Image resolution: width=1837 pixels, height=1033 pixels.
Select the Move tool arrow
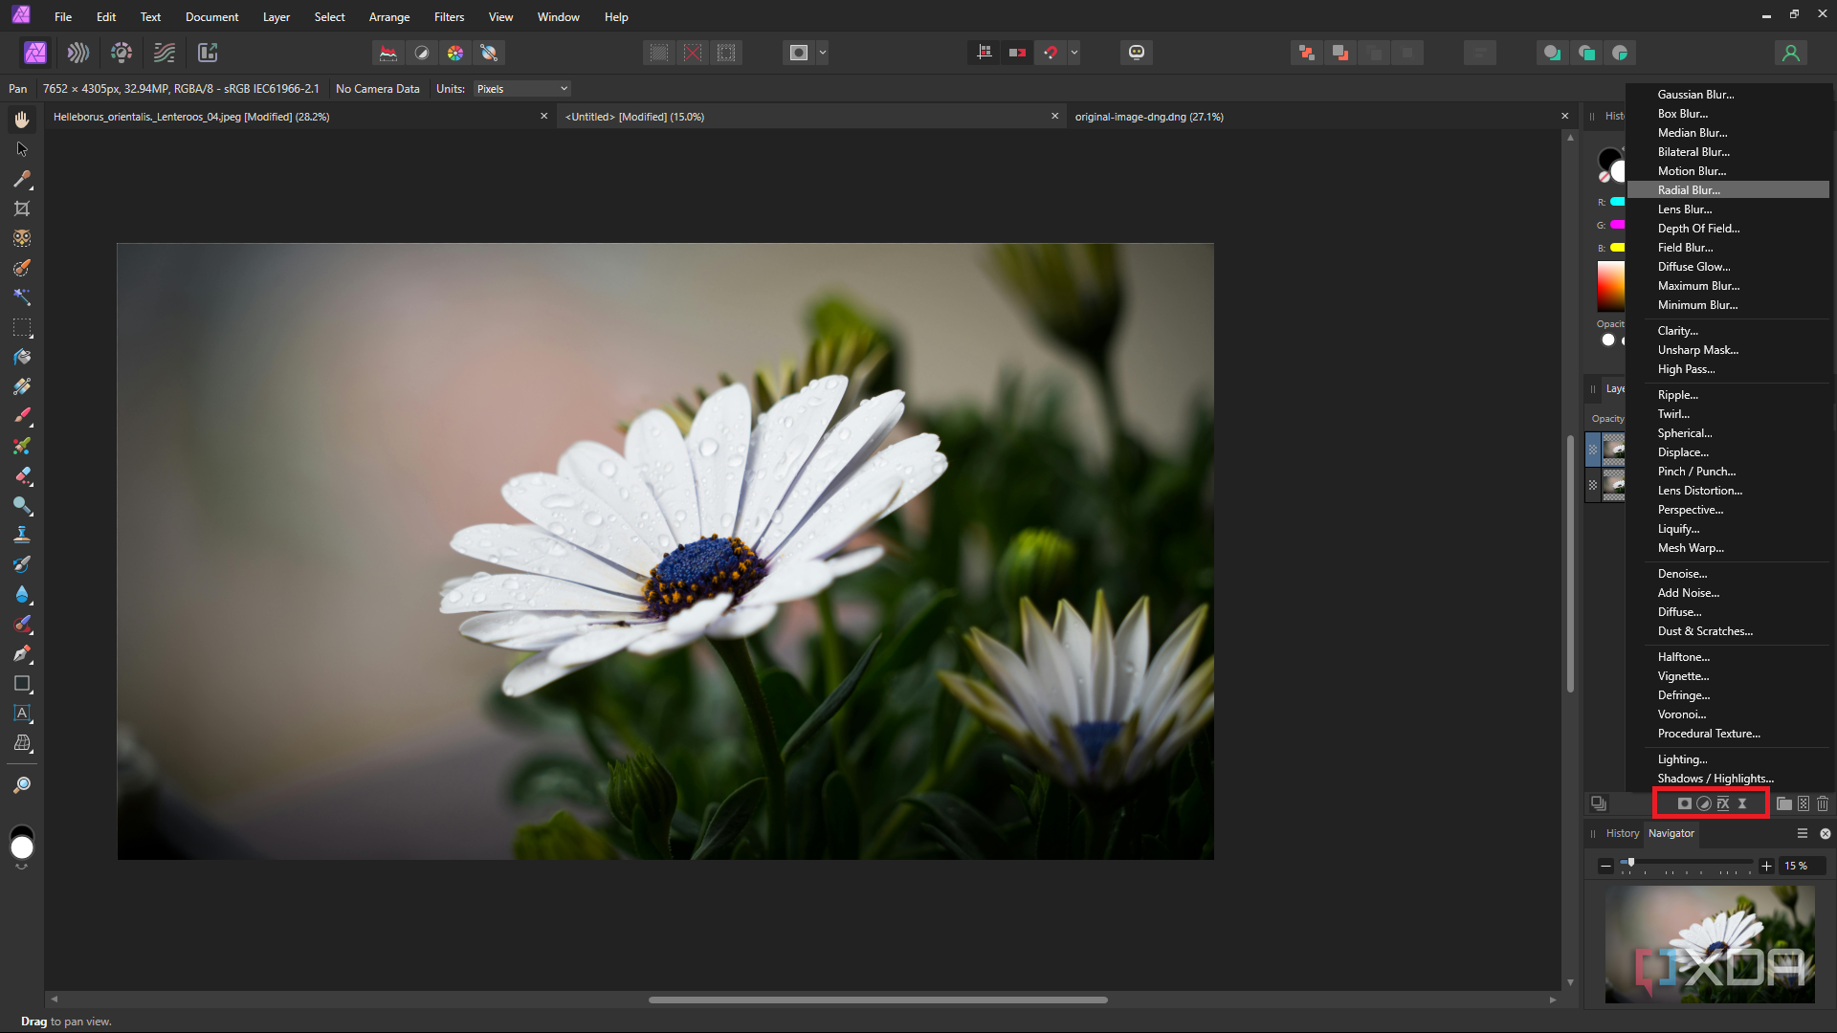[22, 149]
